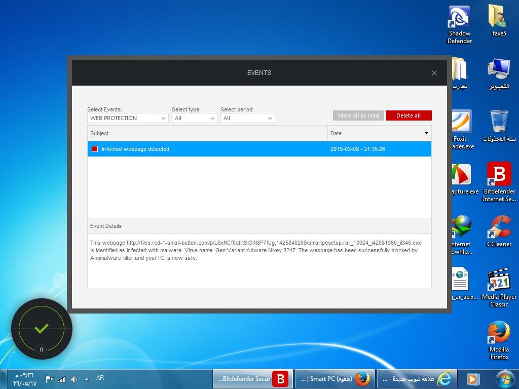Viewport: 519px width, 389px height.
Task: Launch Mozilla Firefox desktop shortcut
Action: pyautogui.click(x=499, y=340)
